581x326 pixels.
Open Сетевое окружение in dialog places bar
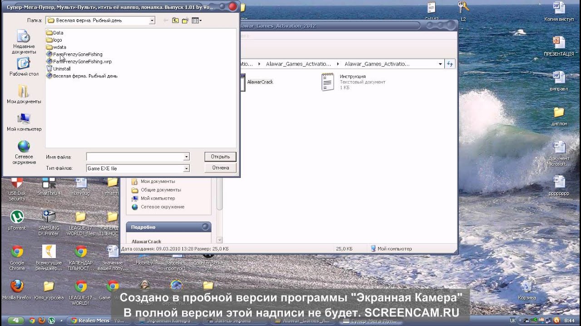(24, 153)
